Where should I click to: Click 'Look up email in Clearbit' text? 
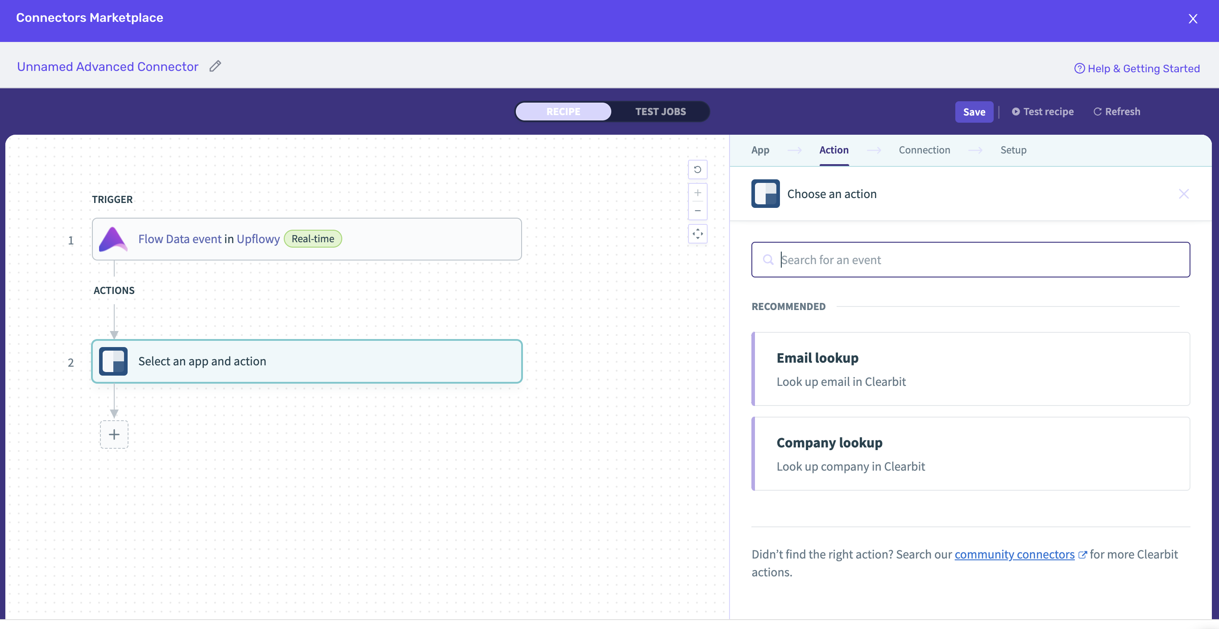(841, 381)
